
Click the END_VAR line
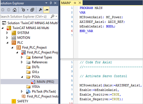pyautogui.click(x=86, y=31)
